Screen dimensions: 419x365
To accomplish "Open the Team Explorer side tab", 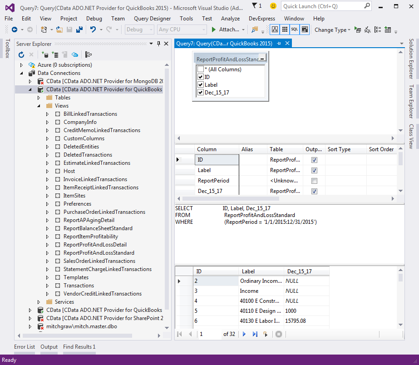I will click(411, 102).
